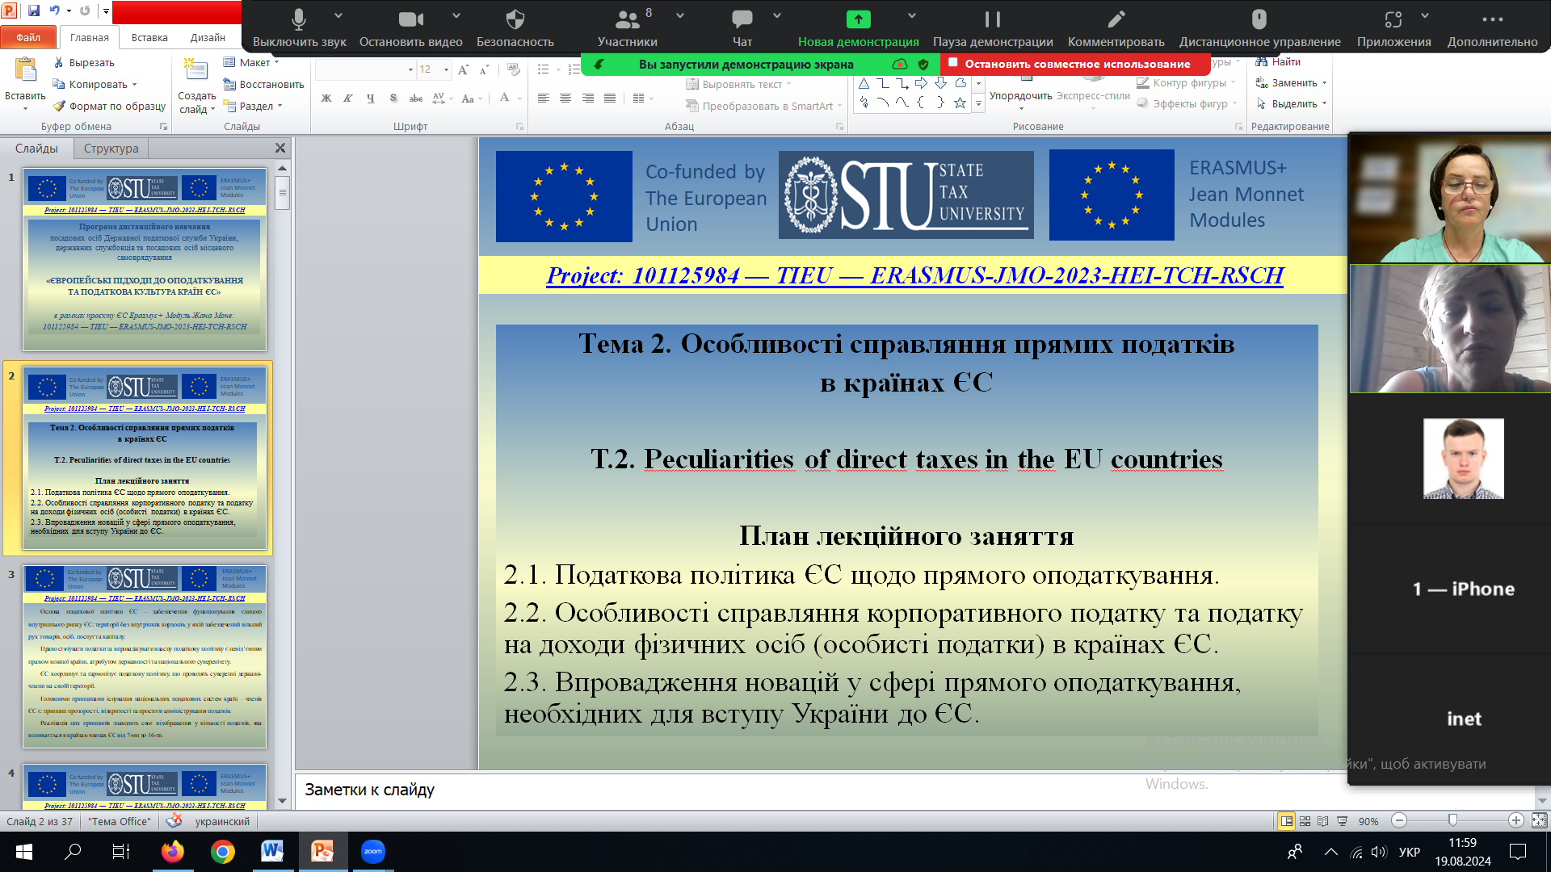Toggle strikethrough abc formatting
1551x872 pixels.
point(416,99)
